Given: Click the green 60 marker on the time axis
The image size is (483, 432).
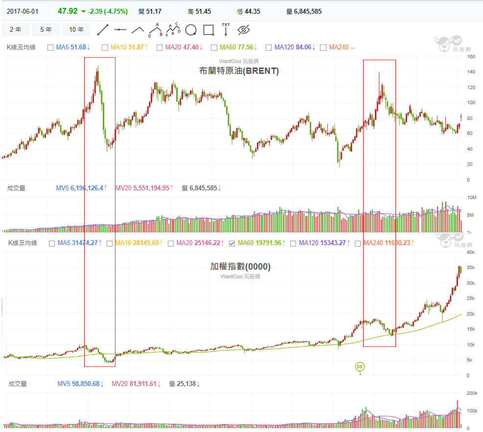Looking at the screenshot, I should point(360,366).
